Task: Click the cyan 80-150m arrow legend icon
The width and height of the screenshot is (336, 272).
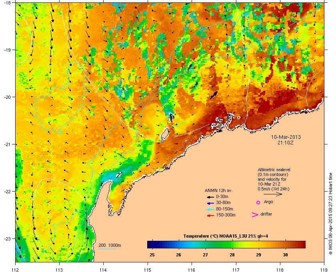Action: pyautogui.click(x=210, y=210)
